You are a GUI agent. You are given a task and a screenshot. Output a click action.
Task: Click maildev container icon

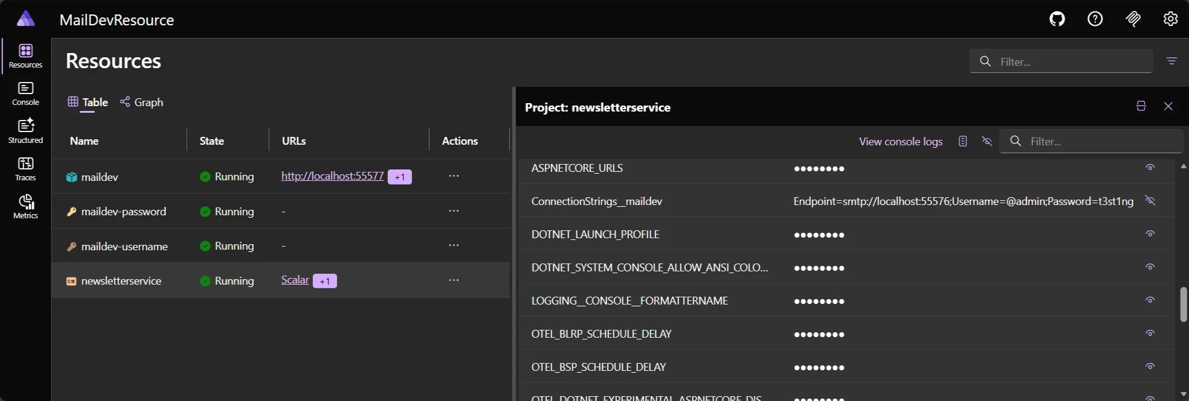tap(71, 177)
